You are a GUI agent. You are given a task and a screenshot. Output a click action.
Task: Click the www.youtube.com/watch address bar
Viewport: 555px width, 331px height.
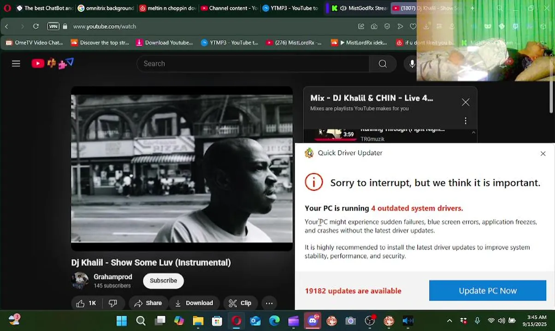[x=105, y=26]
